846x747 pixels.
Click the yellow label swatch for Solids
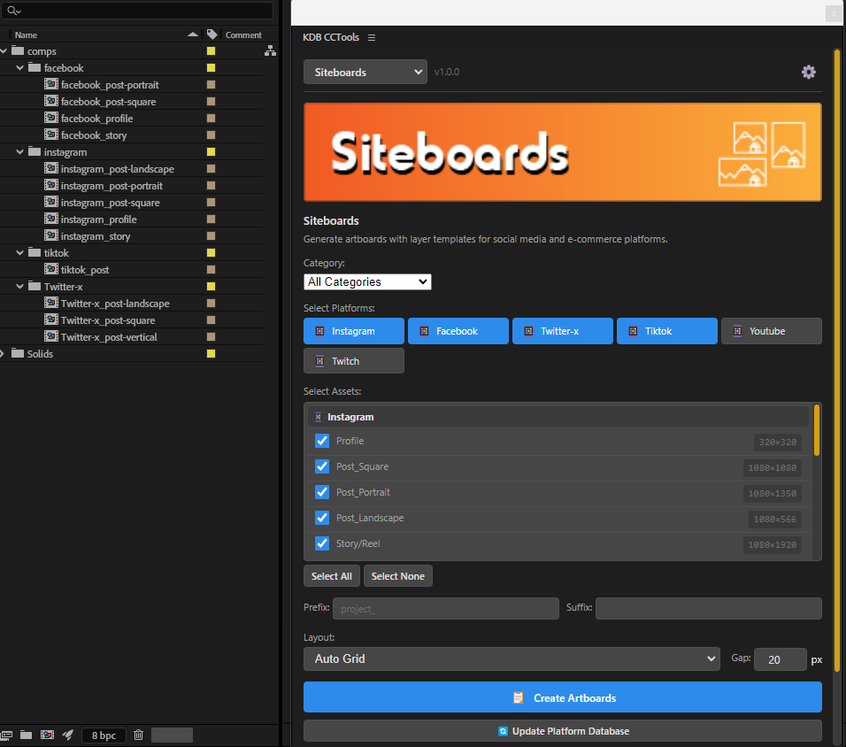tap(211, 353)
